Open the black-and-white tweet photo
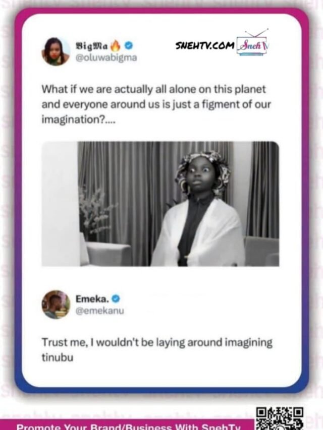 tap(160, 204)
